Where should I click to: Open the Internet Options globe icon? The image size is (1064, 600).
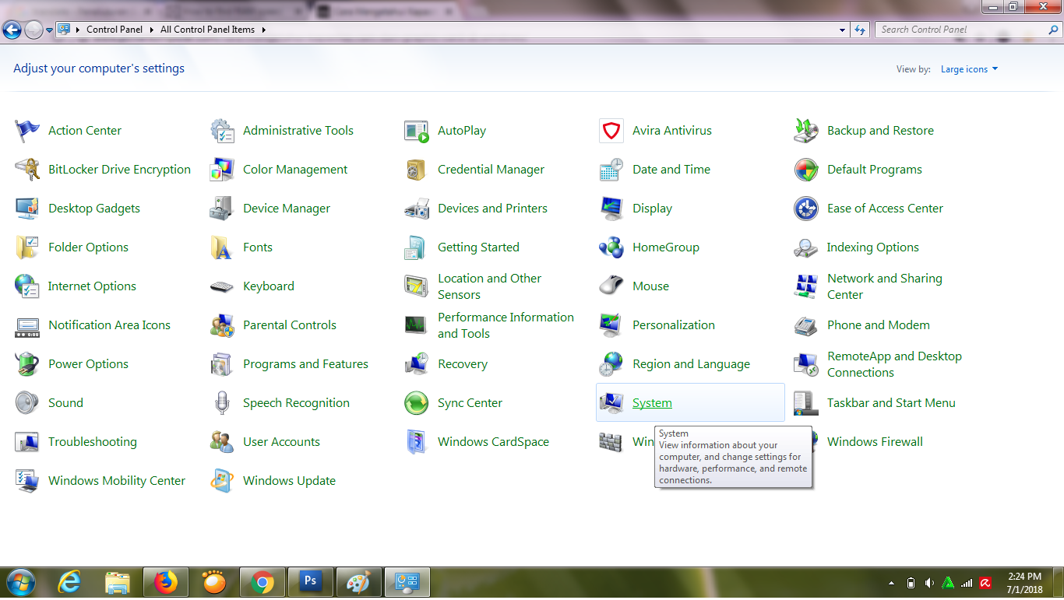27,286
